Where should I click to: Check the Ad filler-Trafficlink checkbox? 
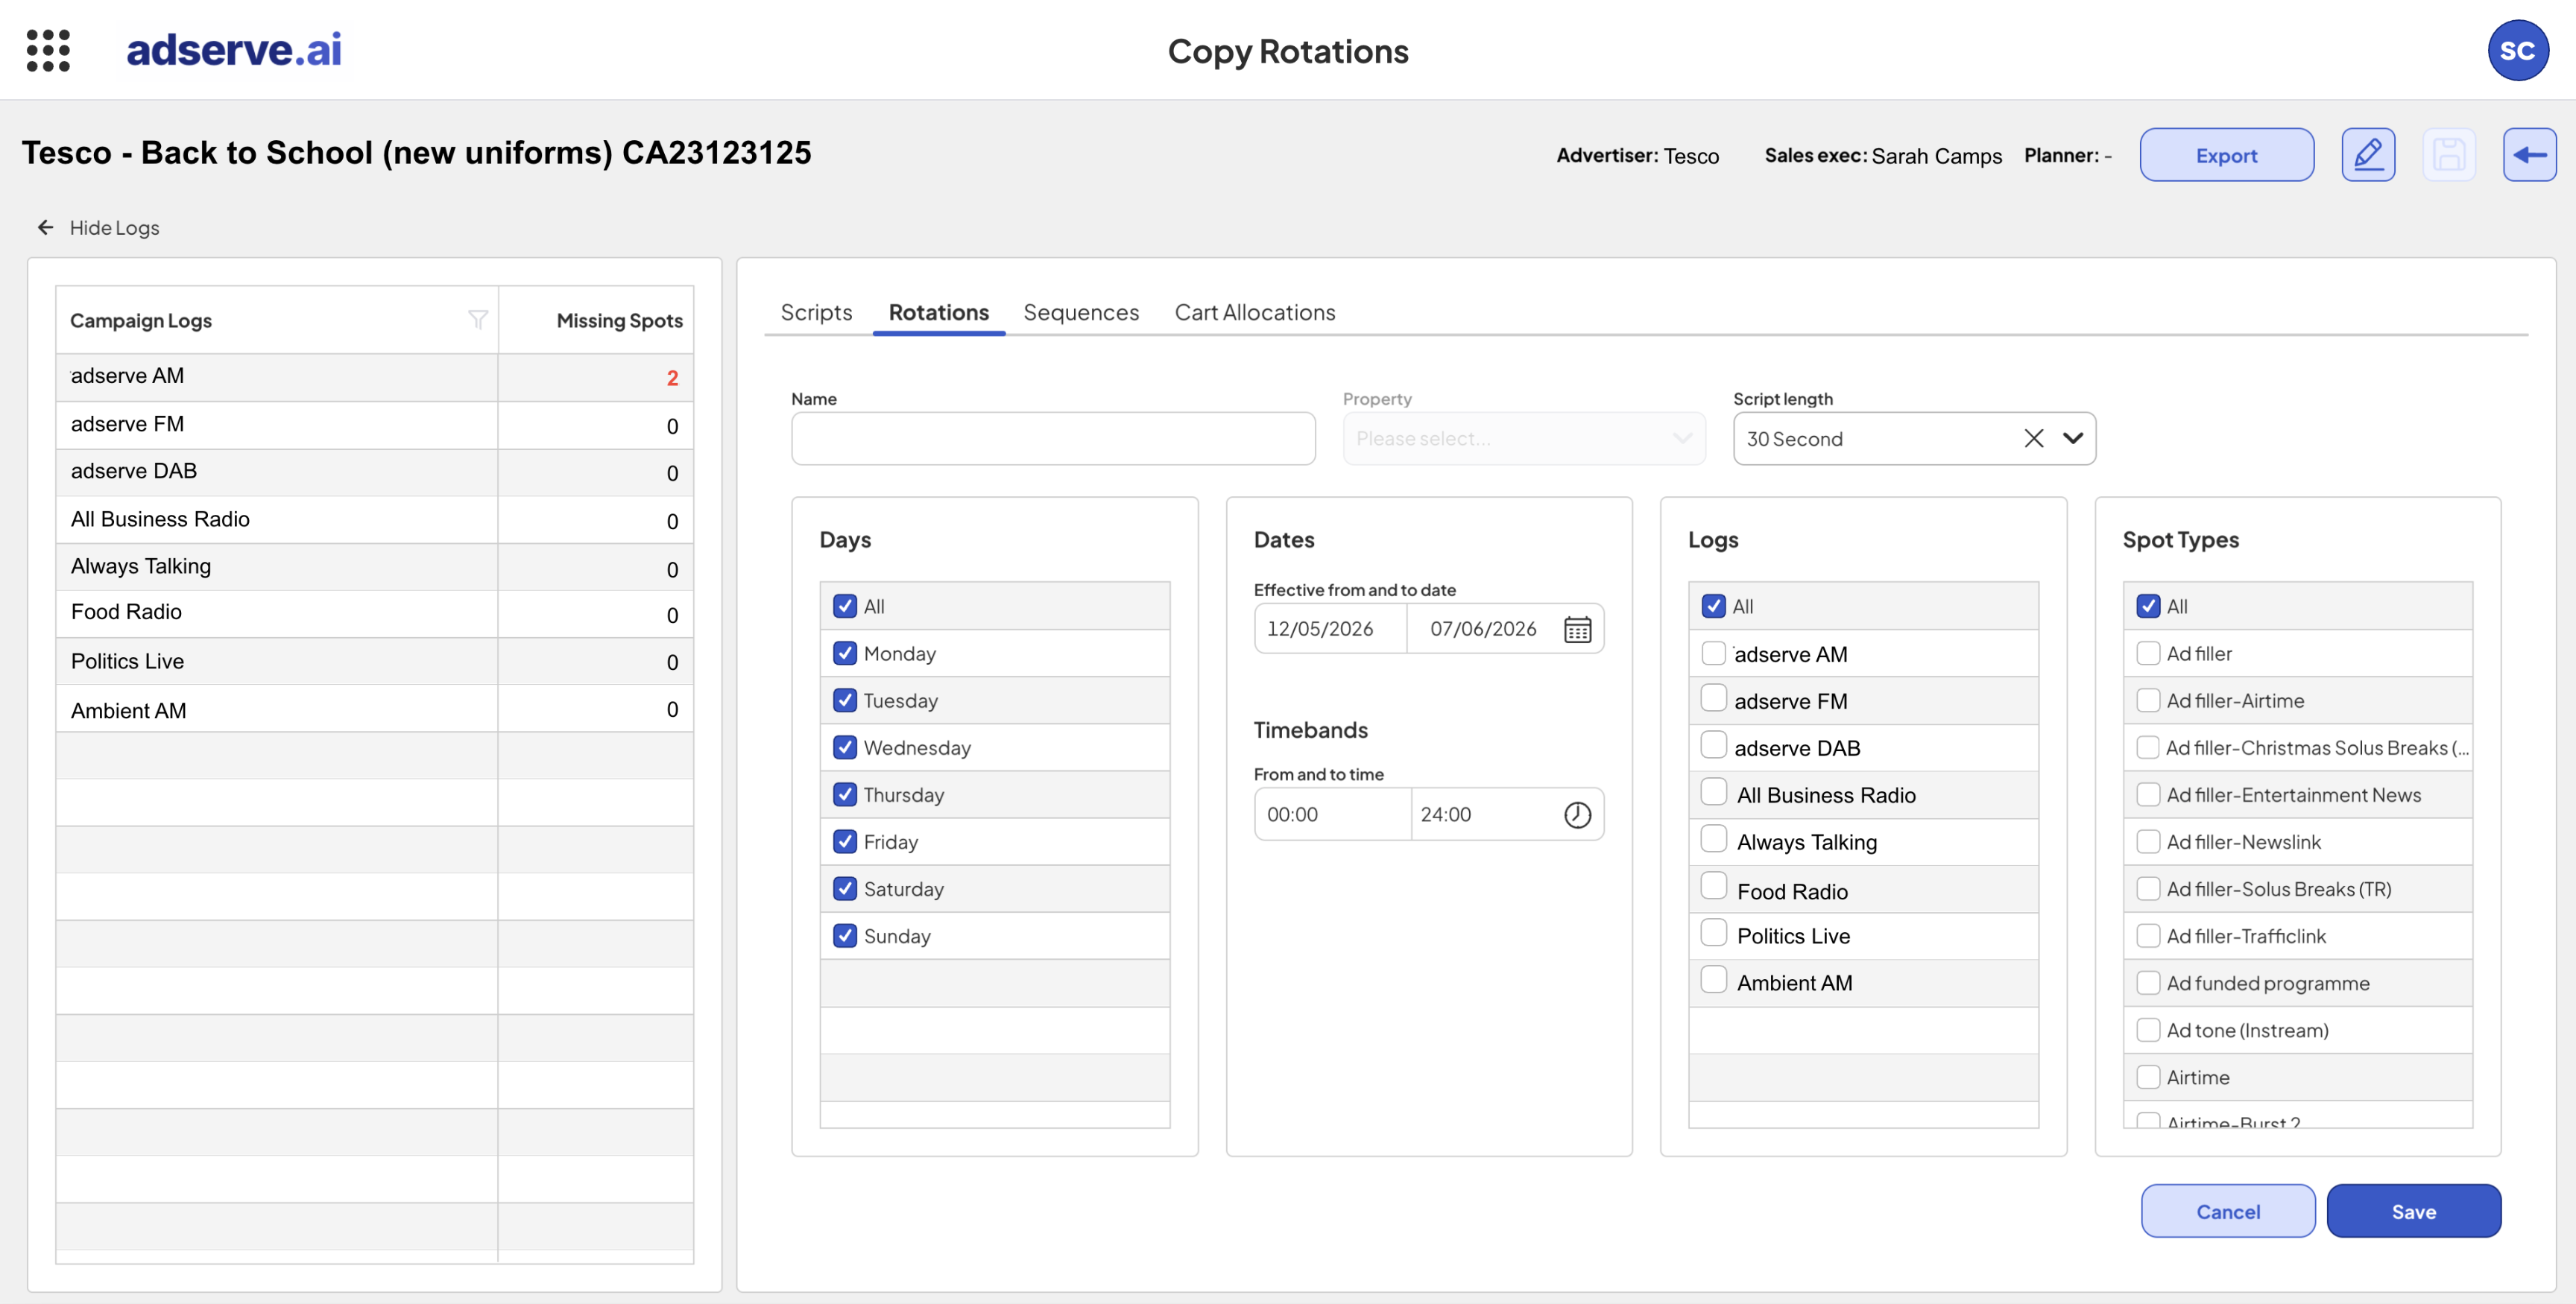[x=2147, y=936]
